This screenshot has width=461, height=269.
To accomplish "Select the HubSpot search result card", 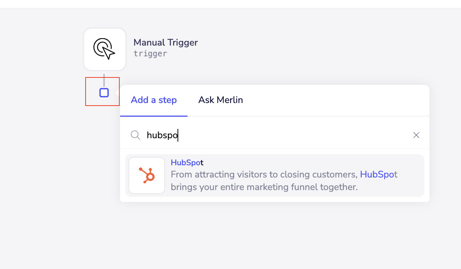I will click(274, 175).
